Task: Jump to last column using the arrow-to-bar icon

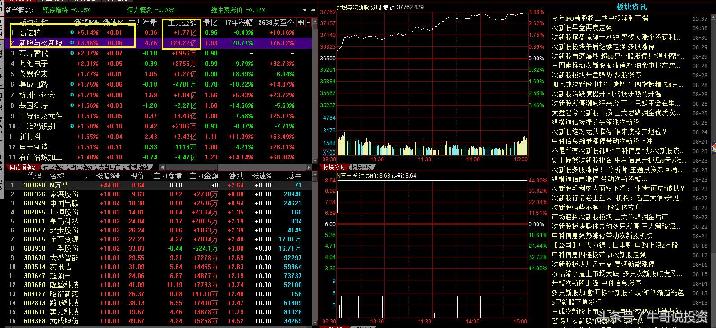Action: click(x=301, y=22)
